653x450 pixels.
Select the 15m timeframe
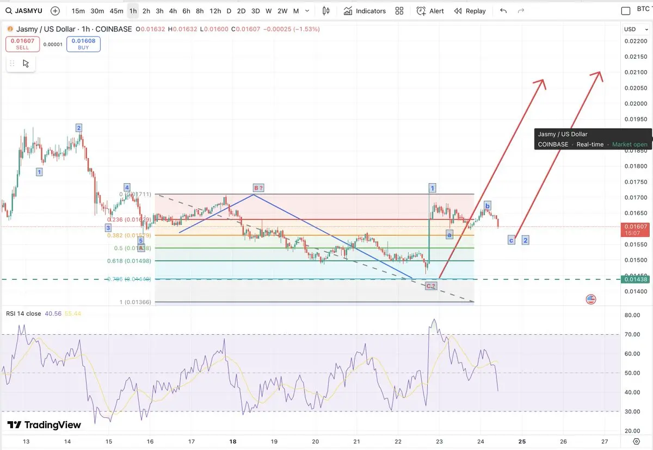(78, 11)
